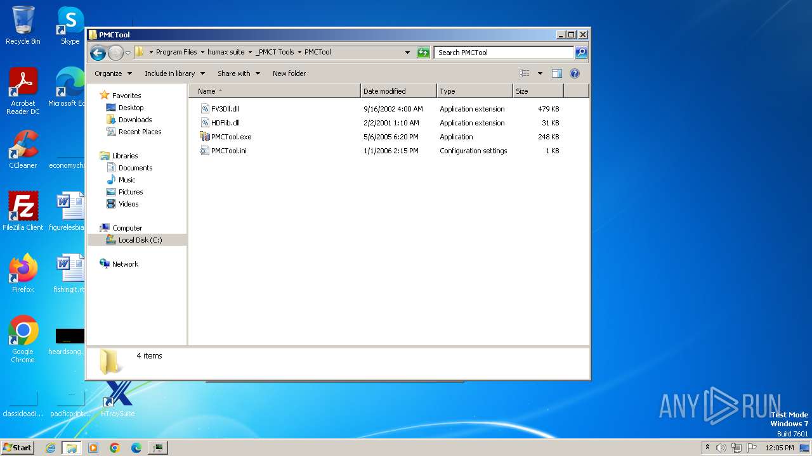This screenshot has height=456, width=812.
Task: Click the search magnifier icon
Action: point(581,53)
